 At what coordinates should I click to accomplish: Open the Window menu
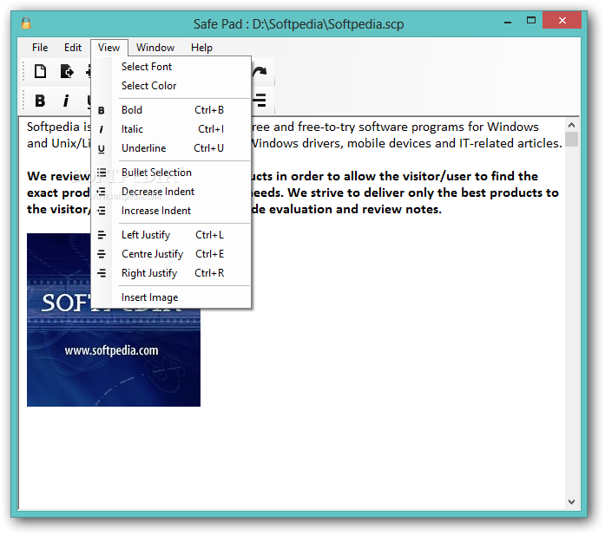coord(155,48)
